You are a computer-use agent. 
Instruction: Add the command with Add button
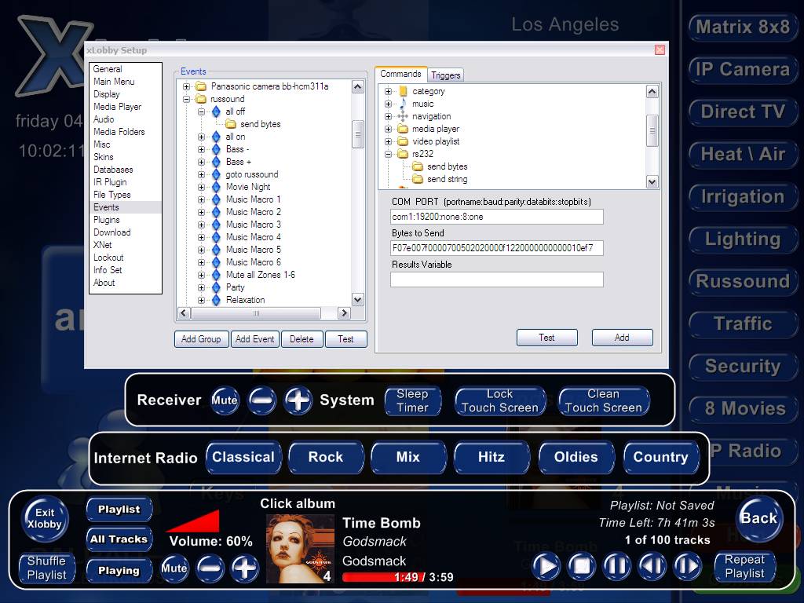coord(622,338)
